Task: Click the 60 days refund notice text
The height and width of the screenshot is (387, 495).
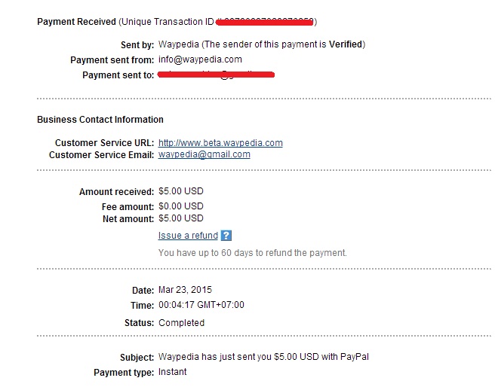Action: pos(253,253)
